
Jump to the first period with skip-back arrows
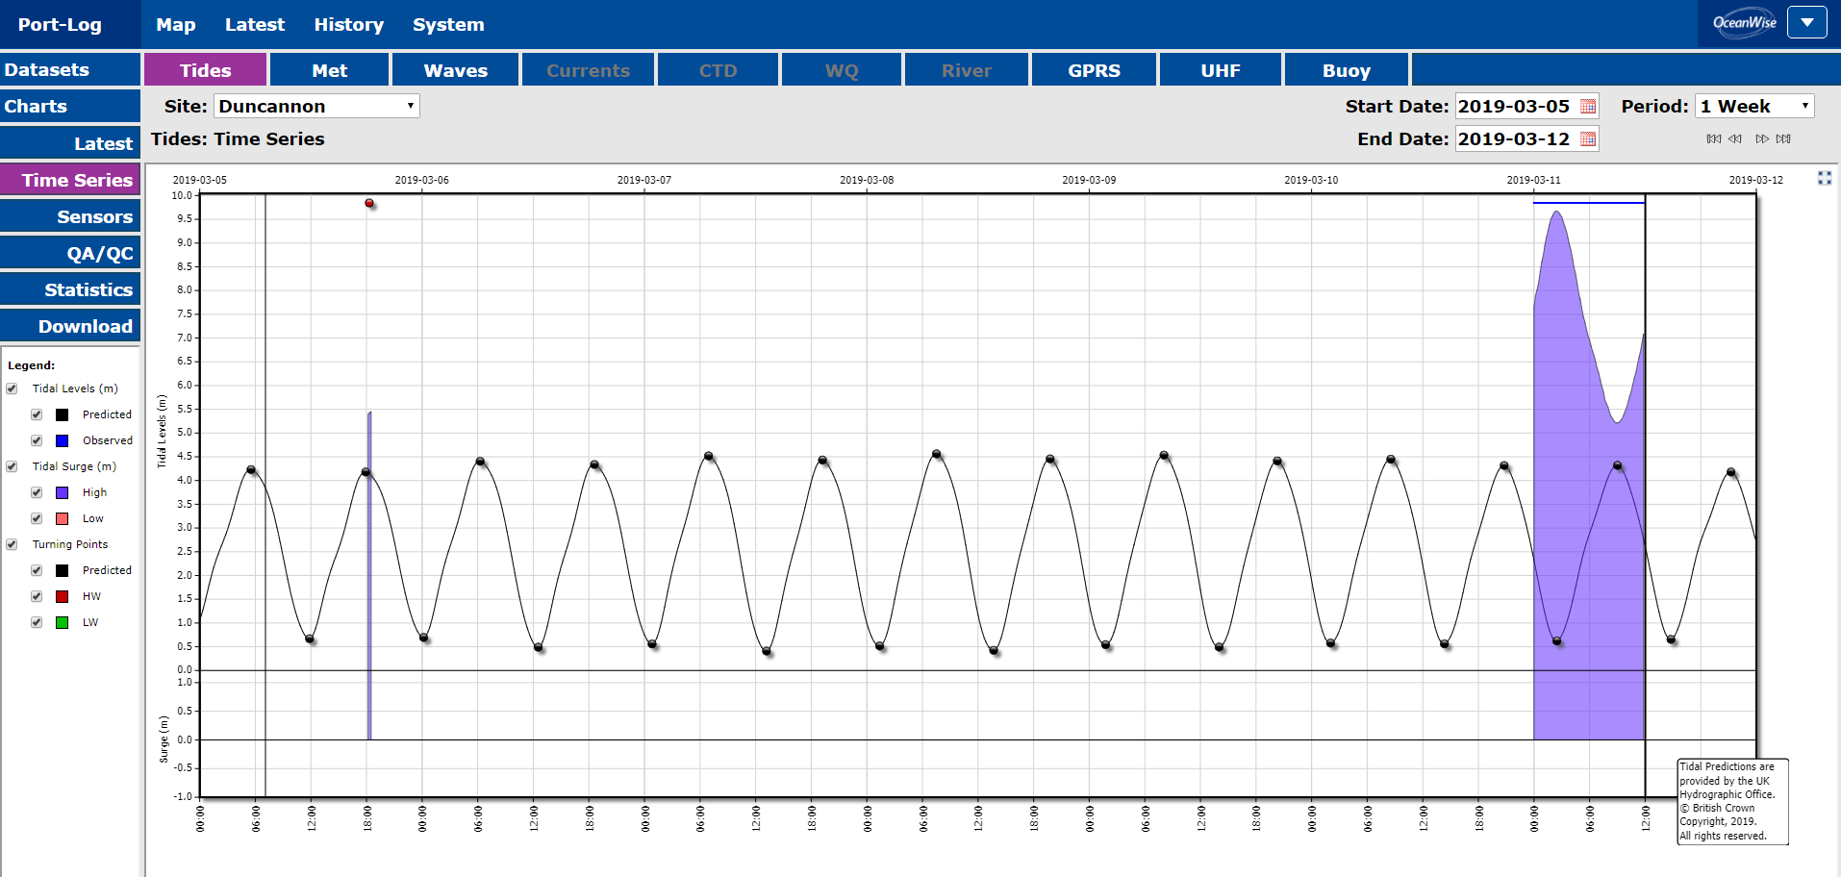(x=1714, y=138)
